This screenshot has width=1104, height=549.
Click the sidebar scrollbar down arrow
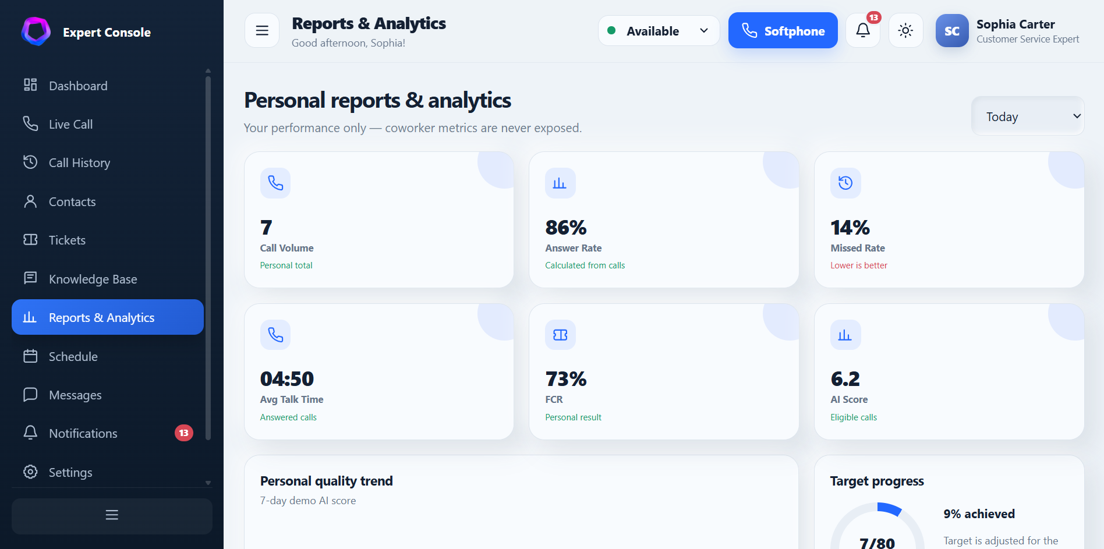tap(208, 483)
